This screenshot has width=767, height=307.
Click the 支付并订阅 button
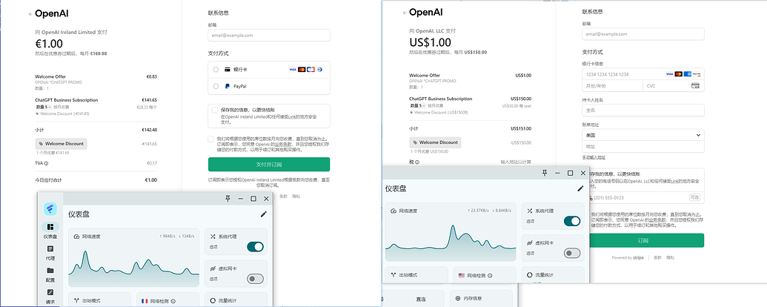(268, 164)
